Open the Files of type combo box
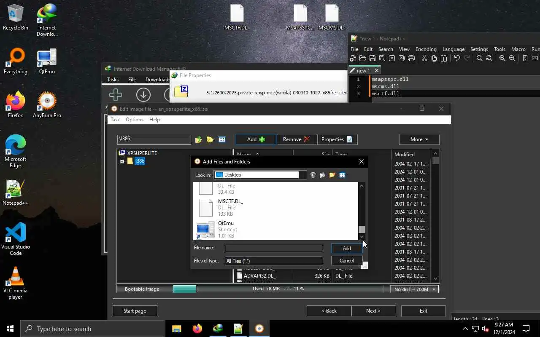This screenshot has height=337, width=540. tap(274, 261)
